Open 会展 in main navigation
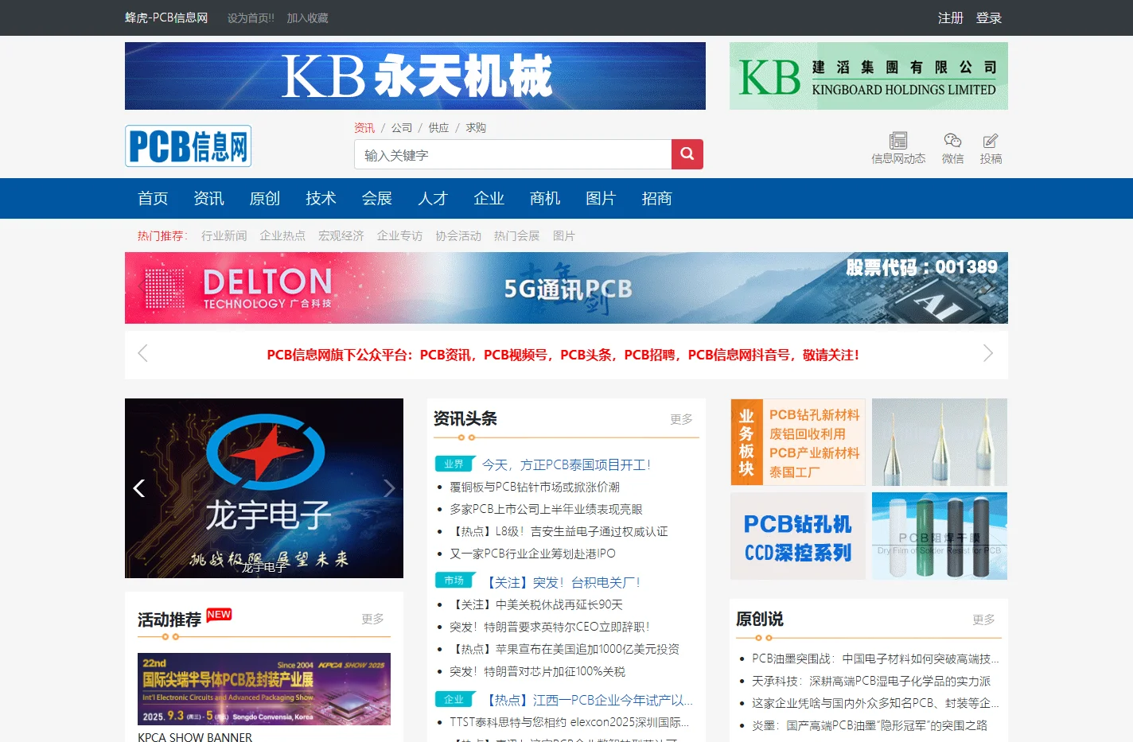 click(377, 198)
